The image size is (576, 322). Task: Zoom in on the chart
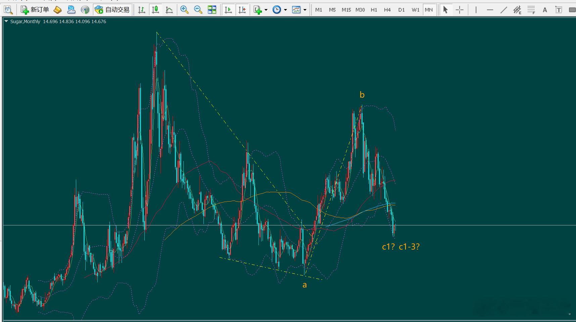pyautogui.click(x=184, y=10)
